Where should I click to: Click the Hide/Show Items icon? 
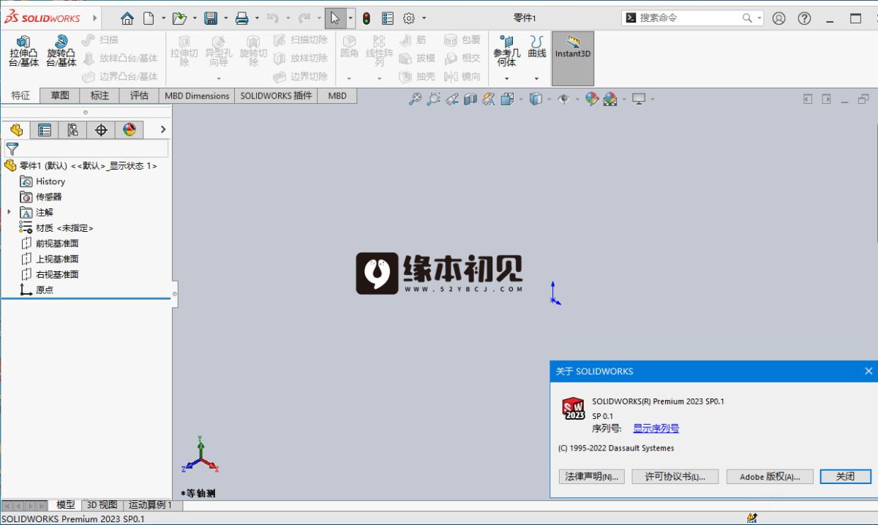coord(563,99)
